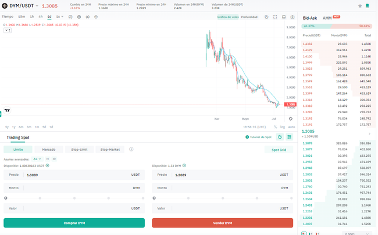Toggle log scale on the chart
Screen dimensions: 378x235
point(282,126)
